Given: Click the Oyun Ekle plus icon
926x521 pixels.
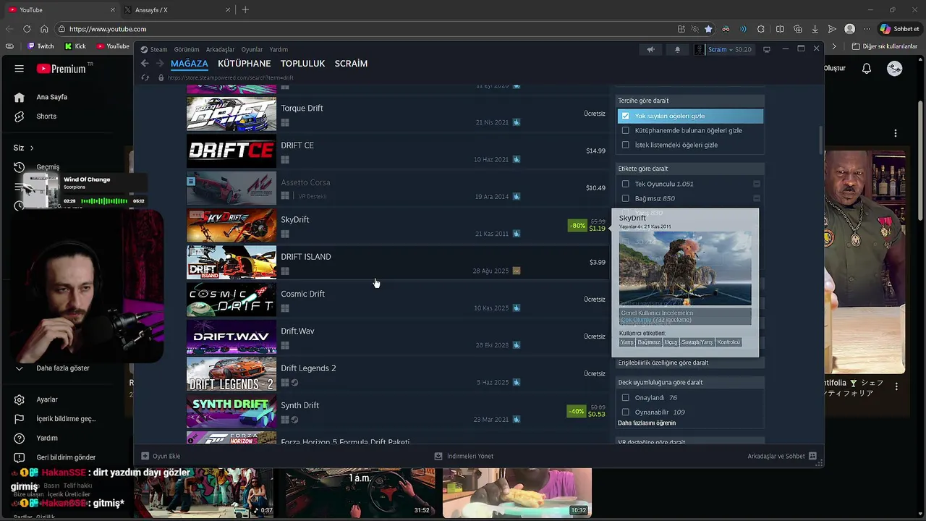Looking at the screenshot, I should coord(145,456).
